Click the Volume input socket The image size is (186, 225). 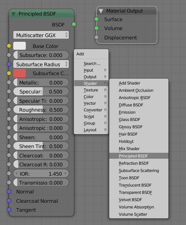[97, 28]
